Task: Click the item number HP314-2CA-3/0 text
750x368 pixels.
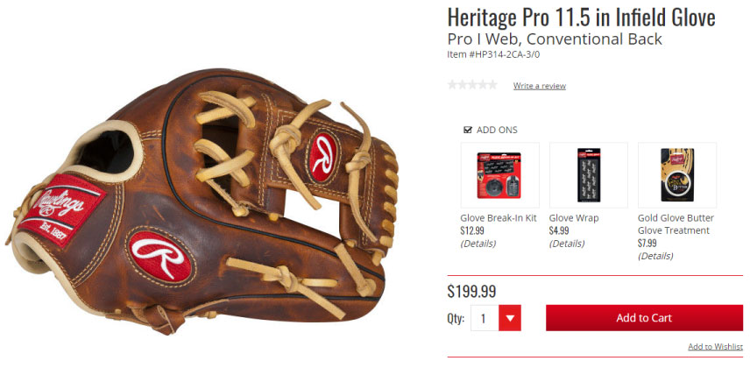Action: pos(493,54)
